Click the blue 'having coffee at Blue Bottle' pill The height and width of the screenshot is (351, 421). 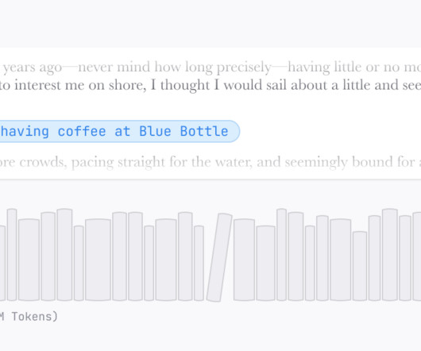pos(119,131)
